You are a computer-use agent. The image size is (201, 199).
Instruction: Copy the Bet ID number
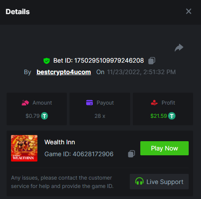(x=152, y=60)
